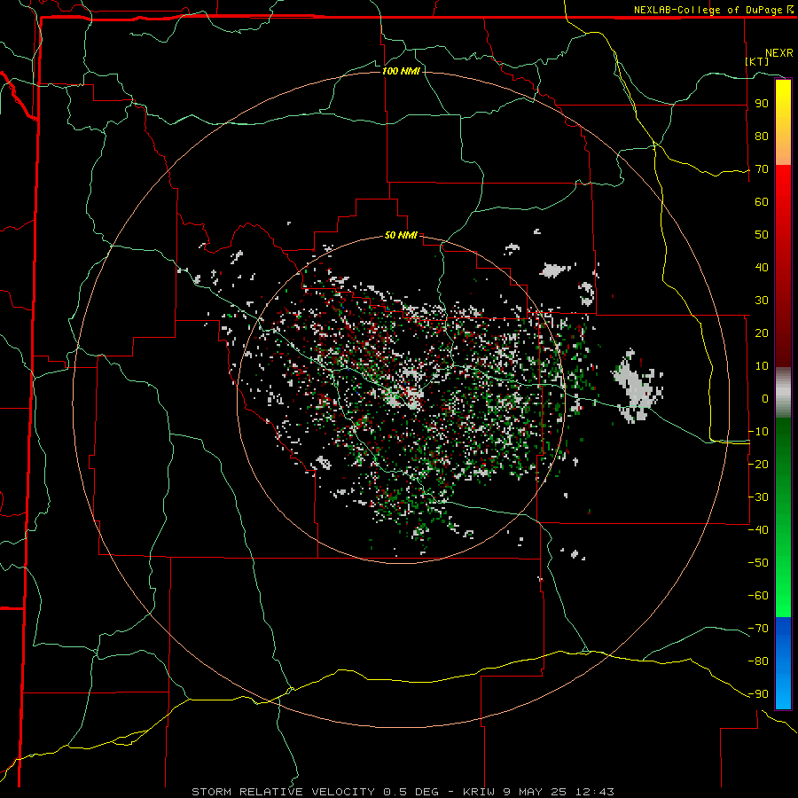Pick the green segment of the color bar

[783, 518]
